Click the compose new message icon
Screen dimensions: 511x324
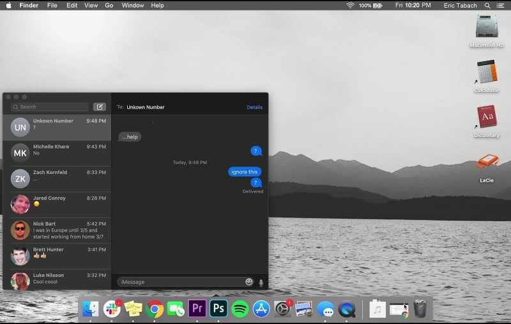[x=100, y=107]
